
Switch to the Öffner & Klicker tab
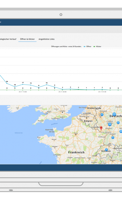(27, 39)
